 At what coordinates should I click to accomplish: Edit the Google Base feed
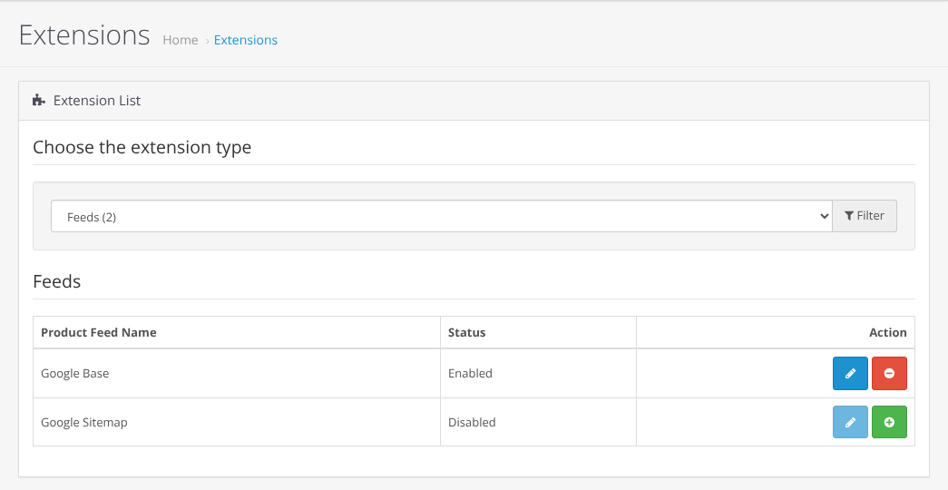(850, 373)
